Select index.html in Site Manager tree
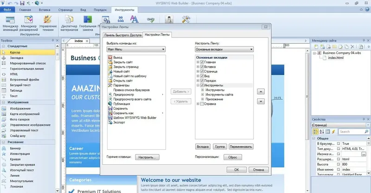Image resolution: width=371 pixels, height=193 pixels. [335, 58]
